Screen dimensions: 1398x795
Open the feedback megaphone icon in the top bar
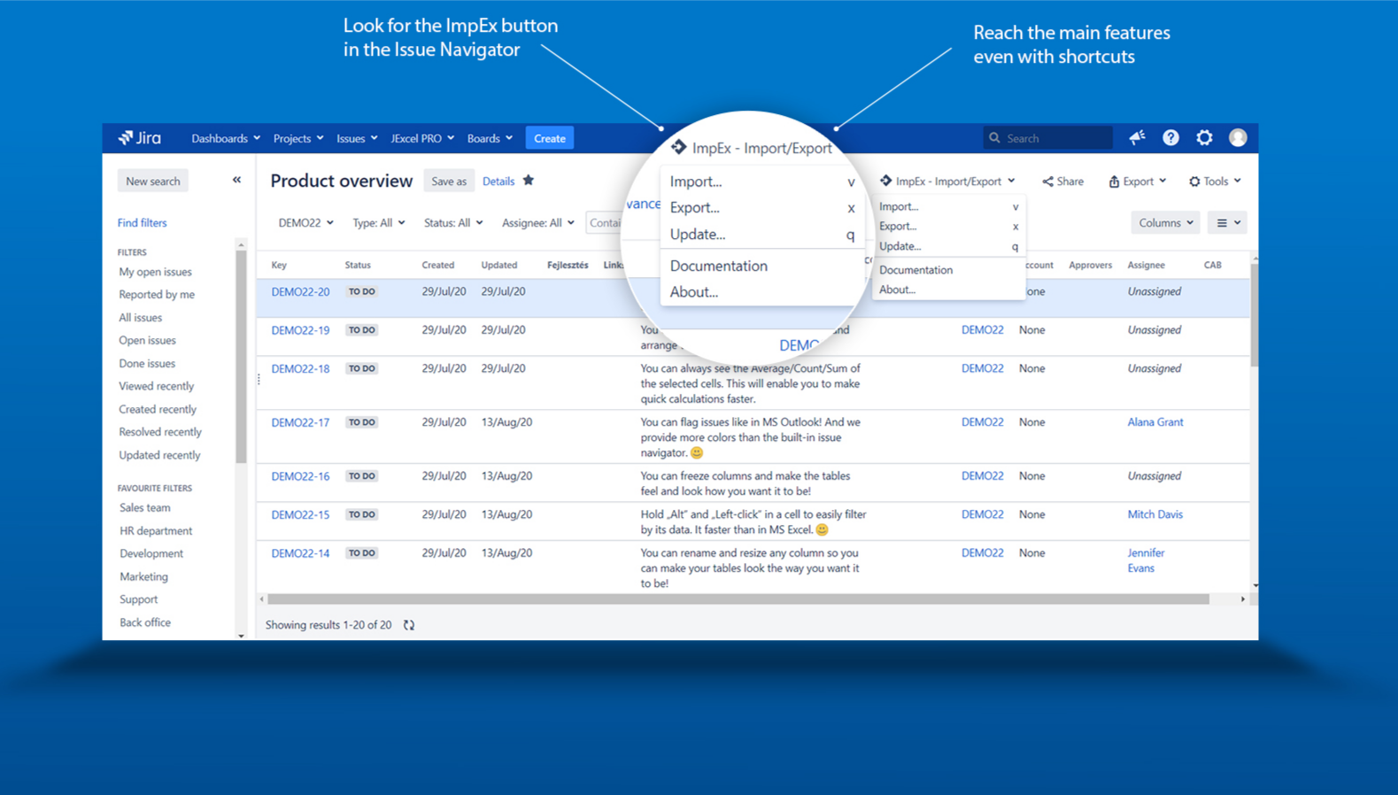1137,137
